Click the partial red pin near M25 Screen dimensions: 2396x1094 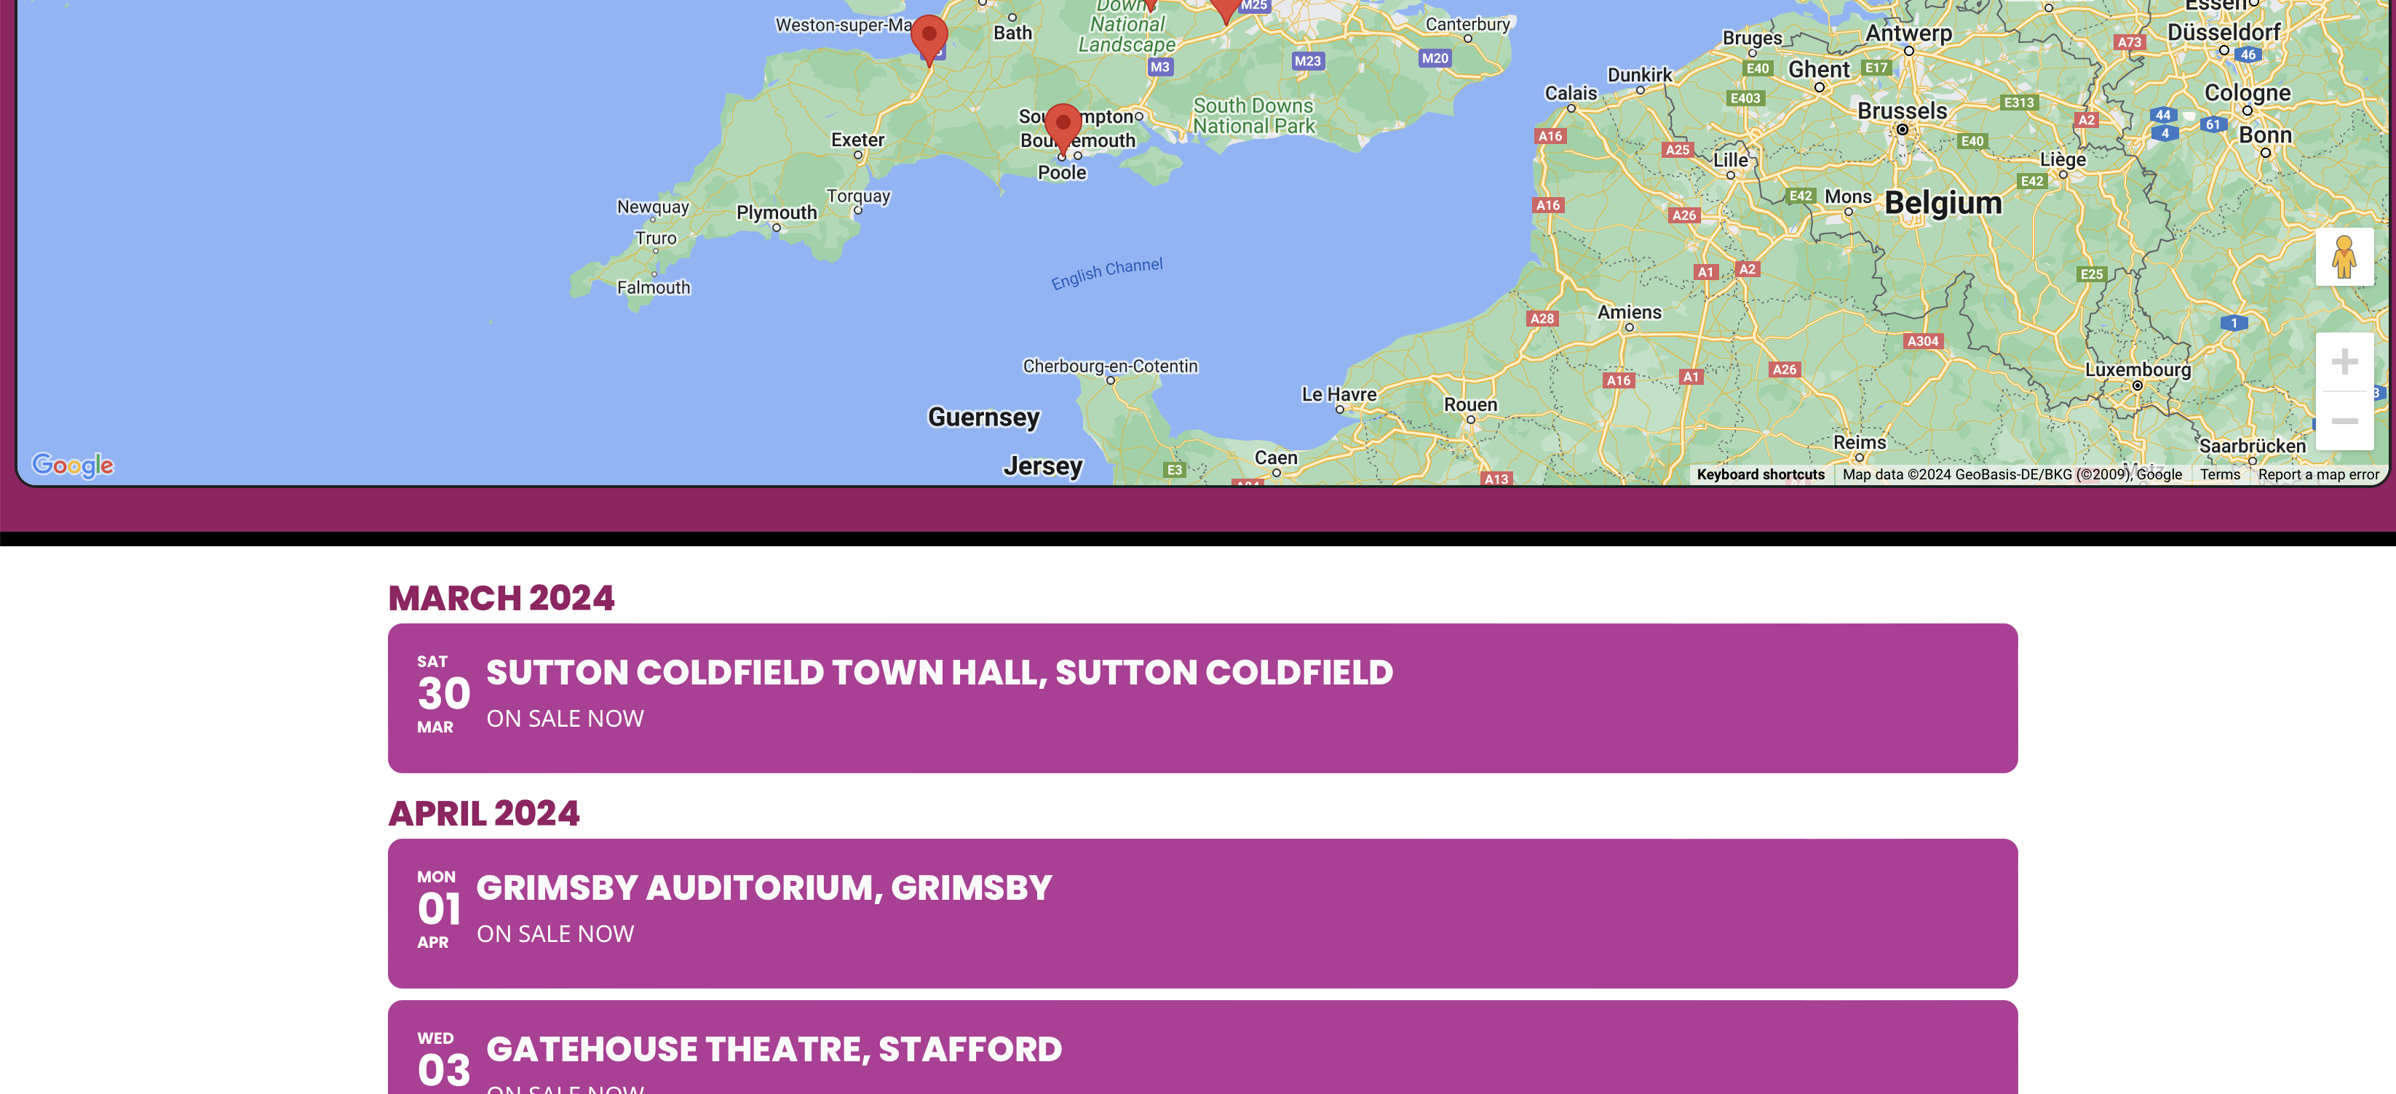coord(1226,9)
